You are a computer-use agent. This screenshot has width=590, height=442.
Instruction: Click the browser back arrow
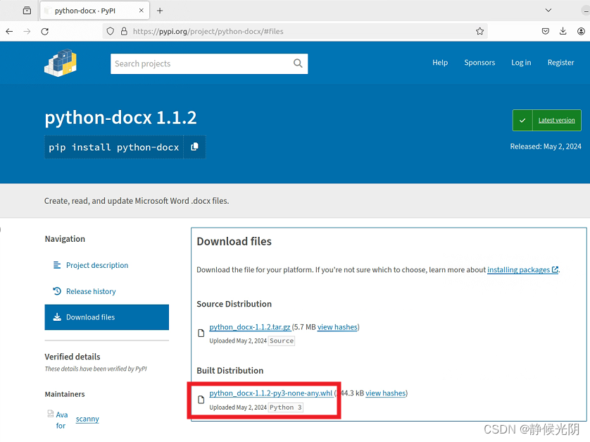[x=9, y=31]
